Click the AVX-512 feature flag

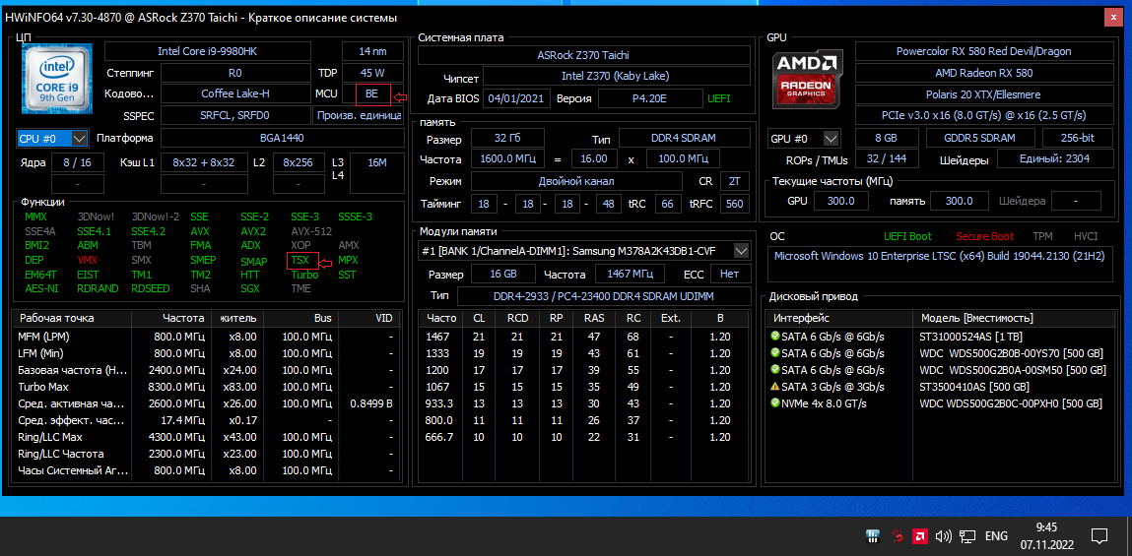coord(312,231)
